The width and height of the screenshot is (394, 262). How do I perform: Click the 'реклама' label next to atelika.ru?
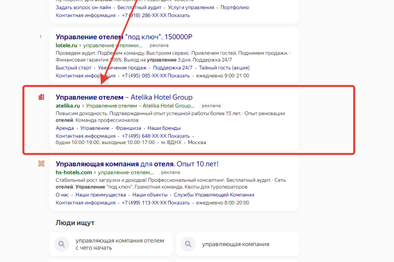(x=211, y=105)
